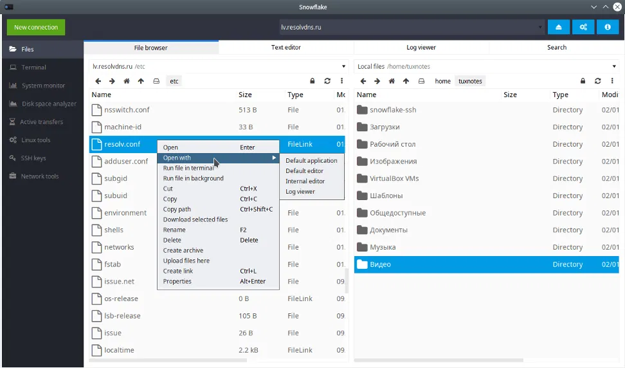The height and width of the screenshot is (368, 625).
Task: Choose Default editor from Open with submenu
Action: point(312,170)
